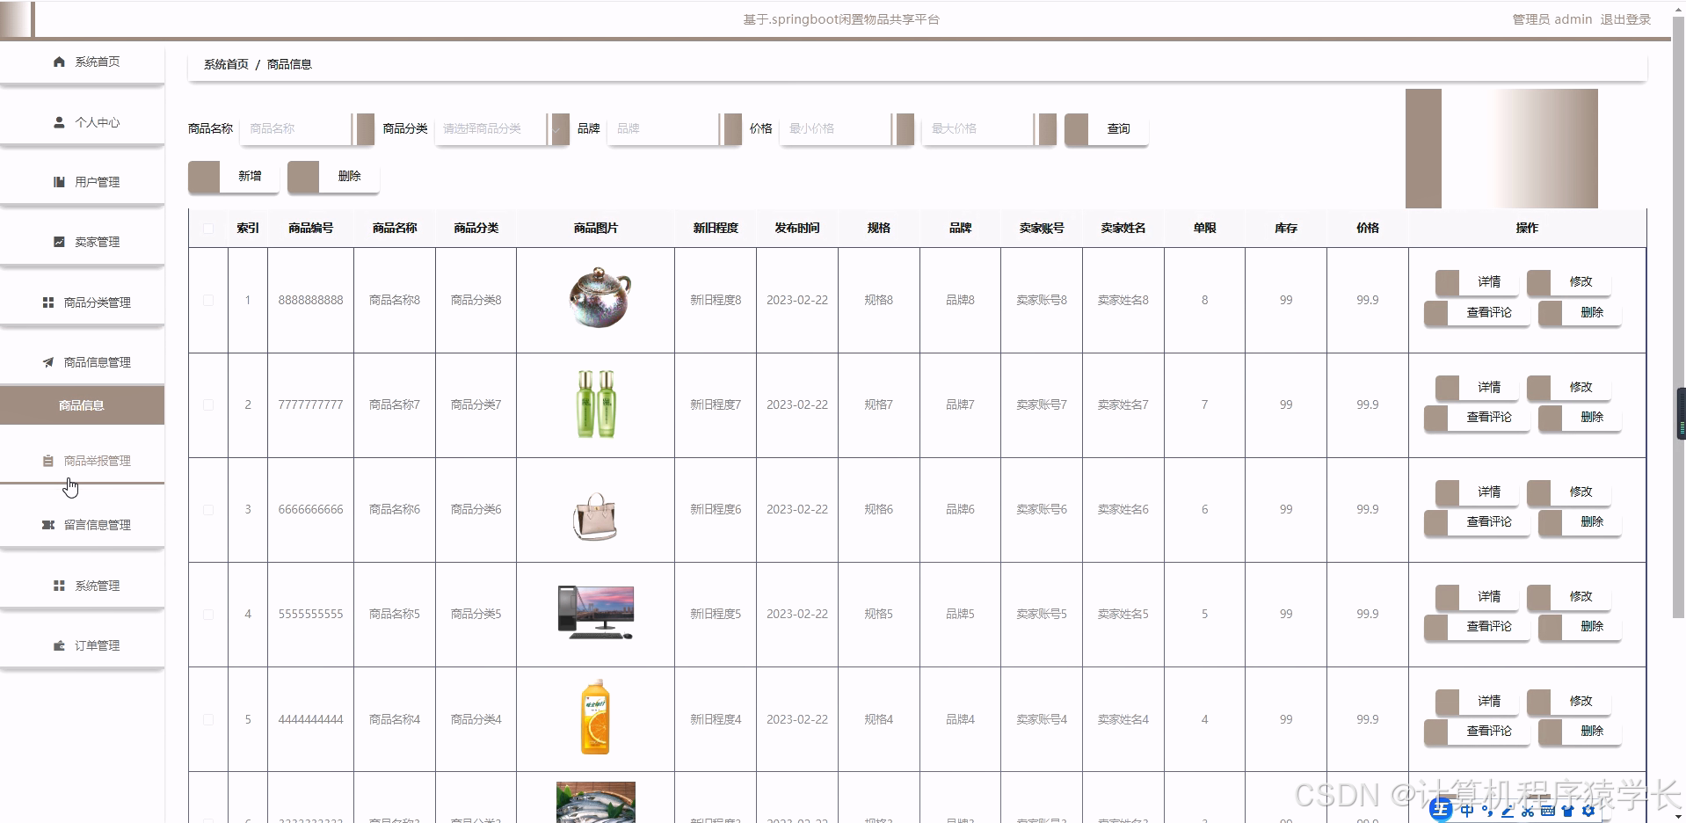Click the cell showing 卖家账号8
This screenshot has width=1686, height=823.
(1042, 300)
